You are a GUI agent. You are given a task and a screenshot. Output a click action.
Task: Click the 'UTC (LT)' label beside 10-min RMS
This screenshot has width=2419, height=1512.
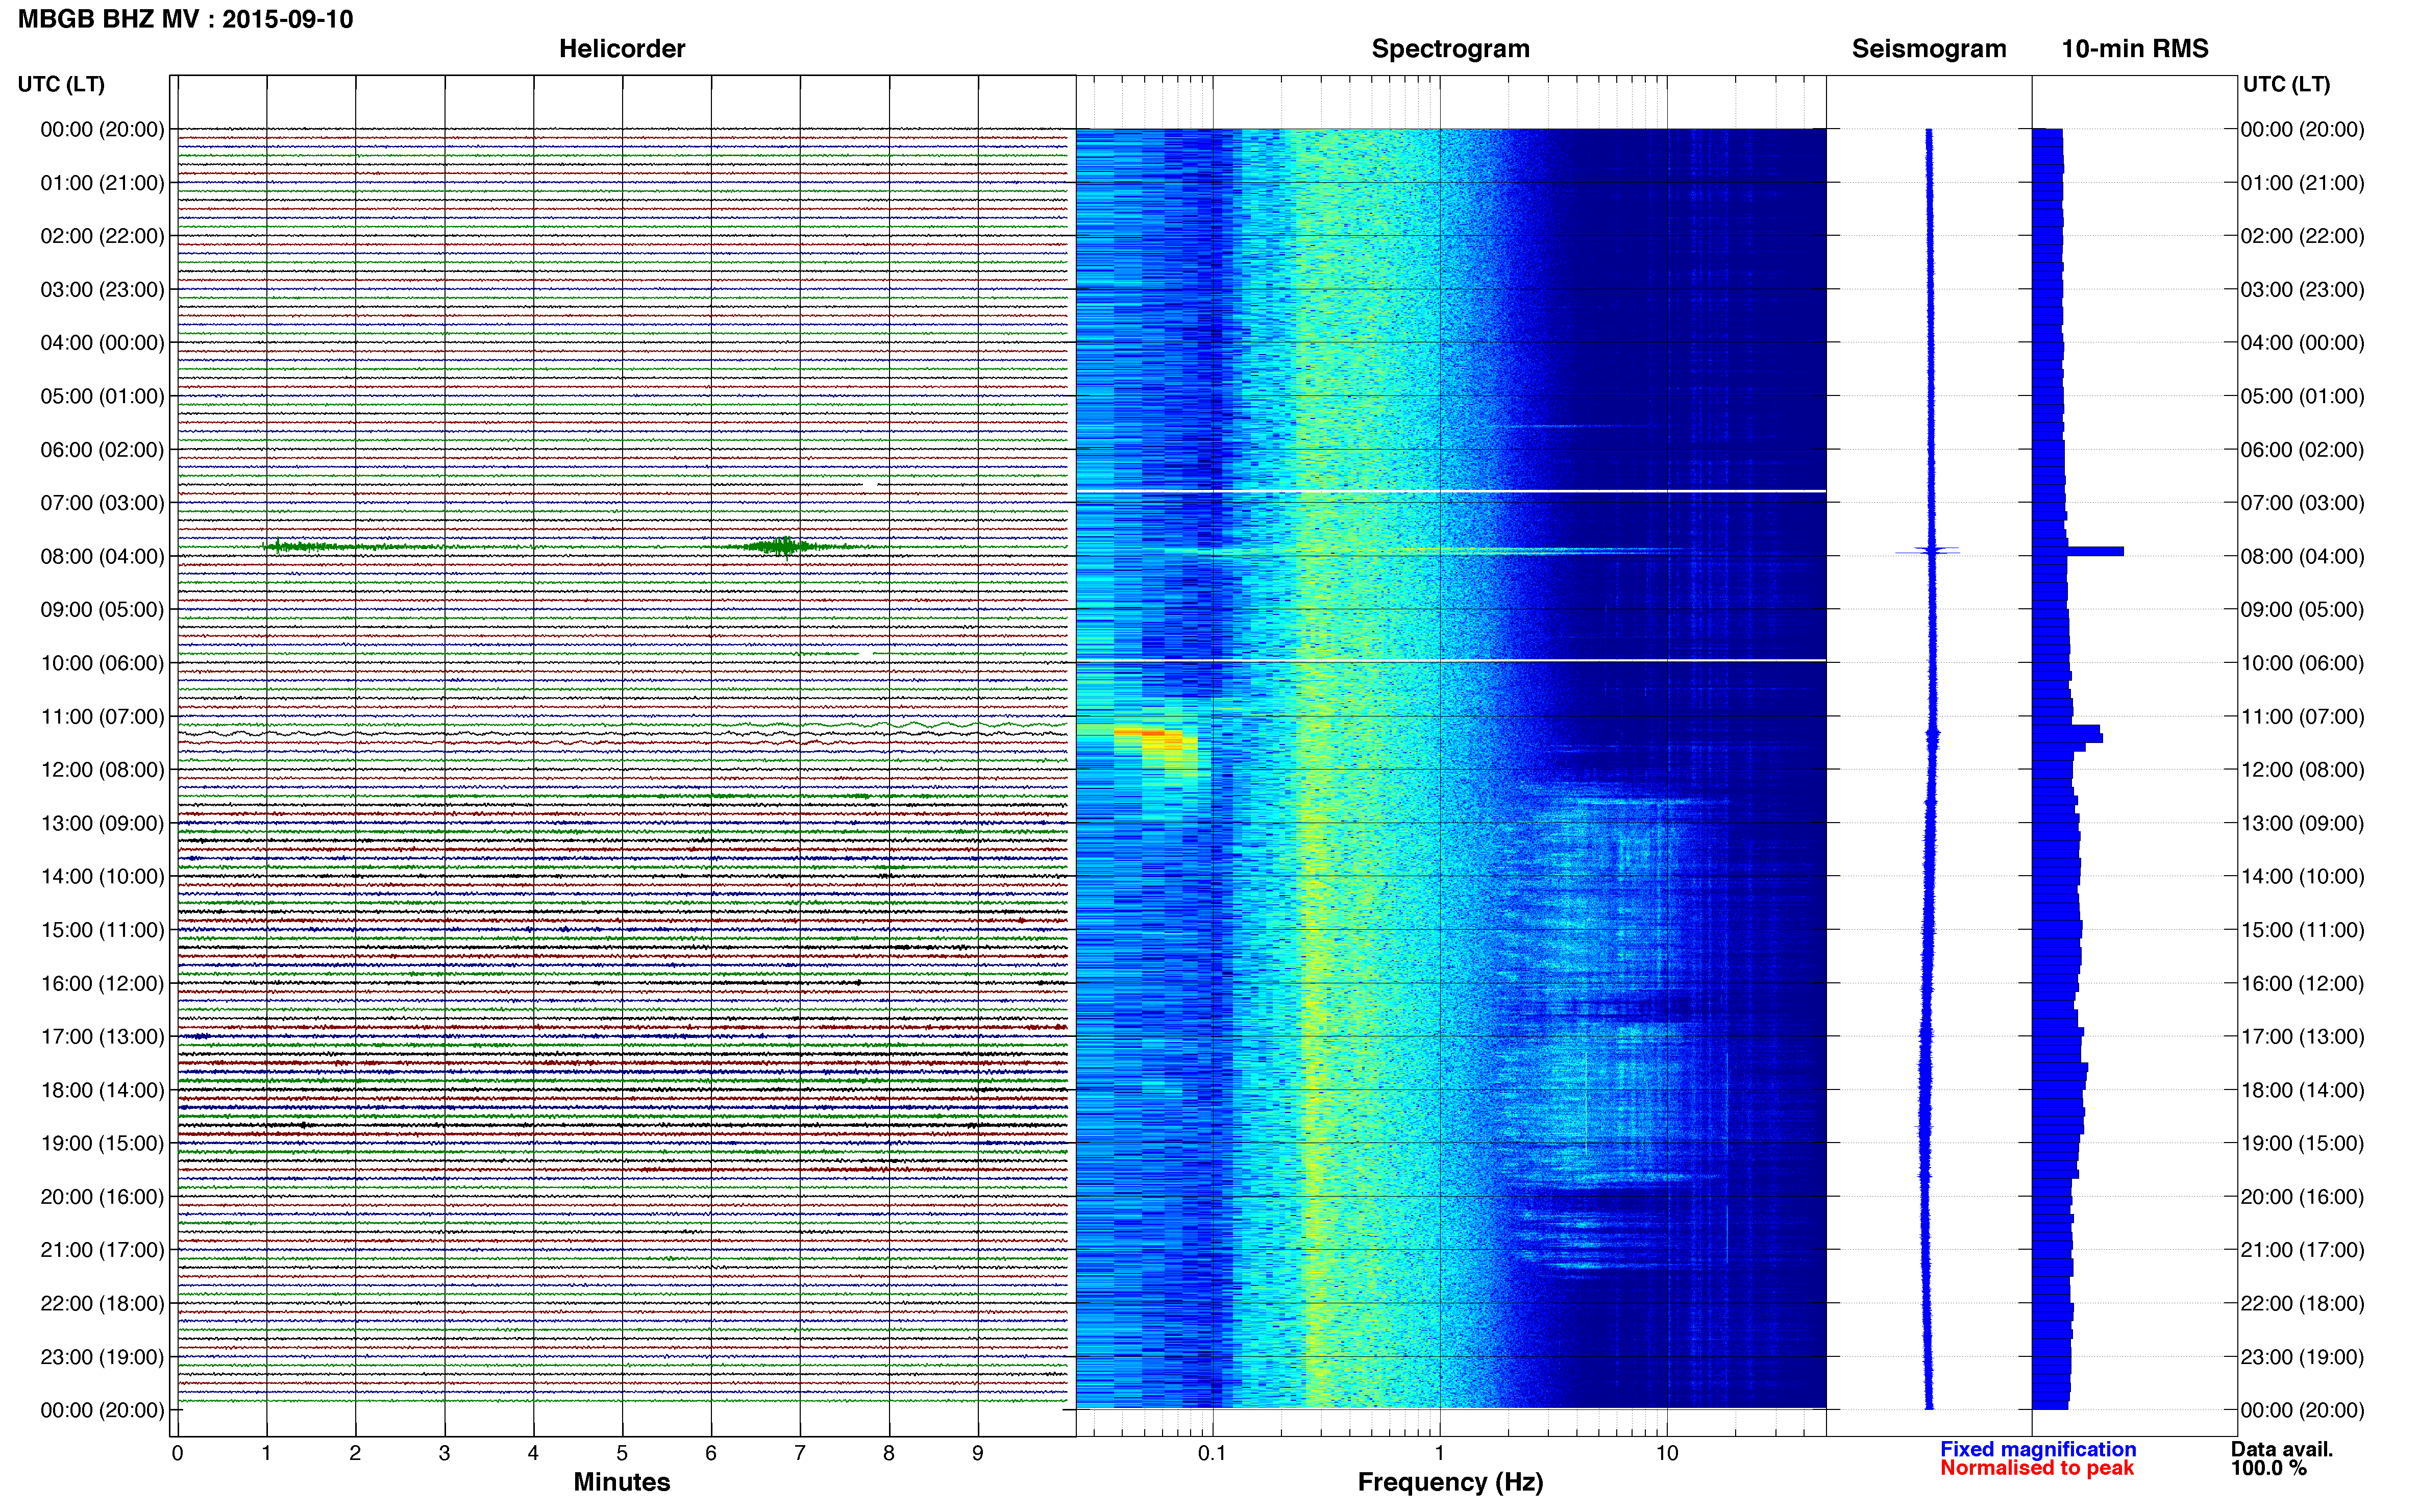(2286, 84)
